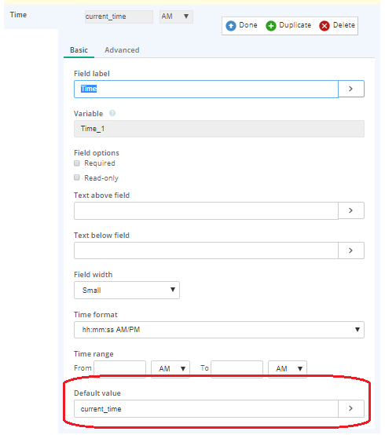Enable the Required checkbox
Image resolution: width=385 pixels, height=435 pixels.
pyautogui.click(x=77, y=163)
